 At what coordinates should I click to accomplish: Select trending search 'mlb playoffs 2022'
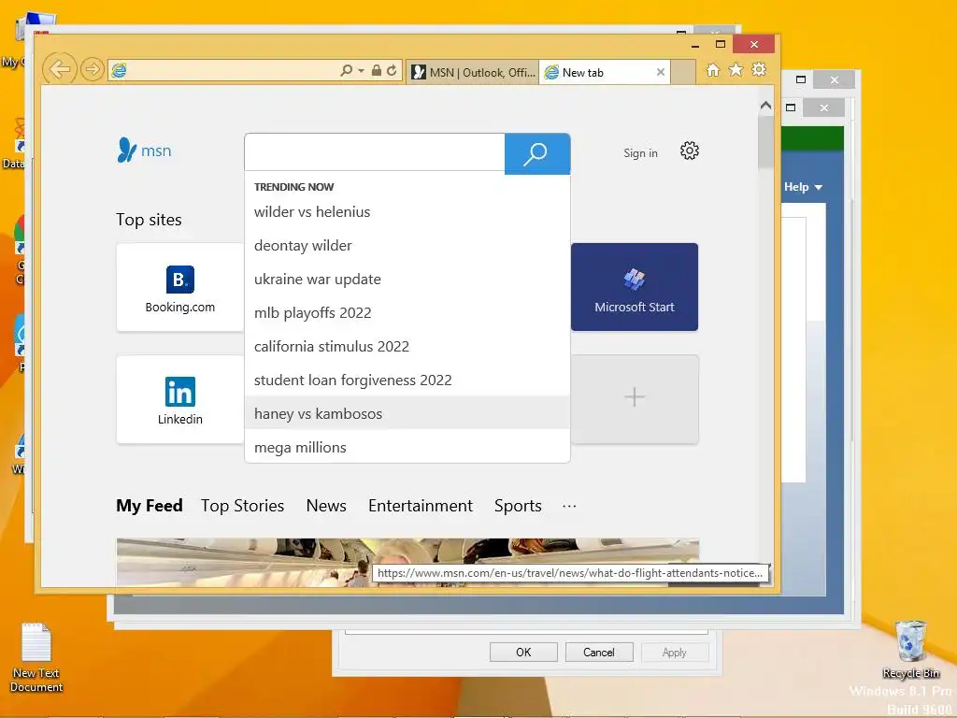click(x=407, y=312)
